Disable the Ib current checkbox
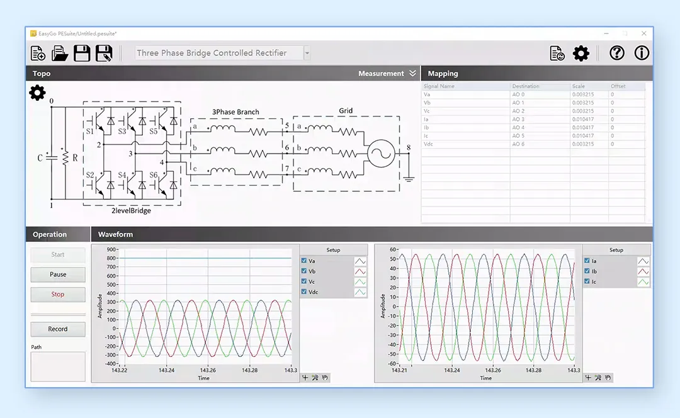Screen dimensions: 680x418 [x=587, y=271]
